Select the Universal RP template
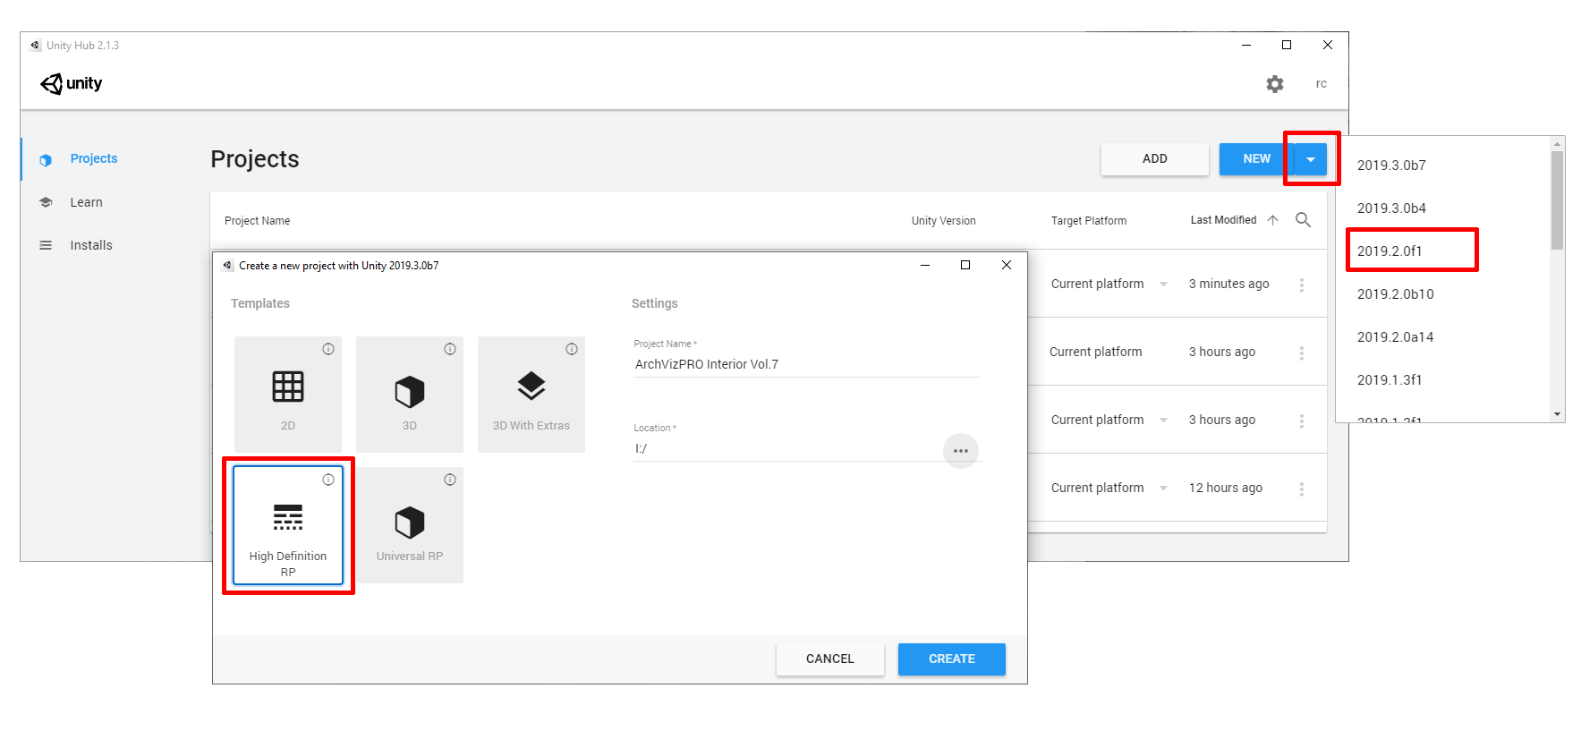1581x748 pixels. tap(409, 523)
